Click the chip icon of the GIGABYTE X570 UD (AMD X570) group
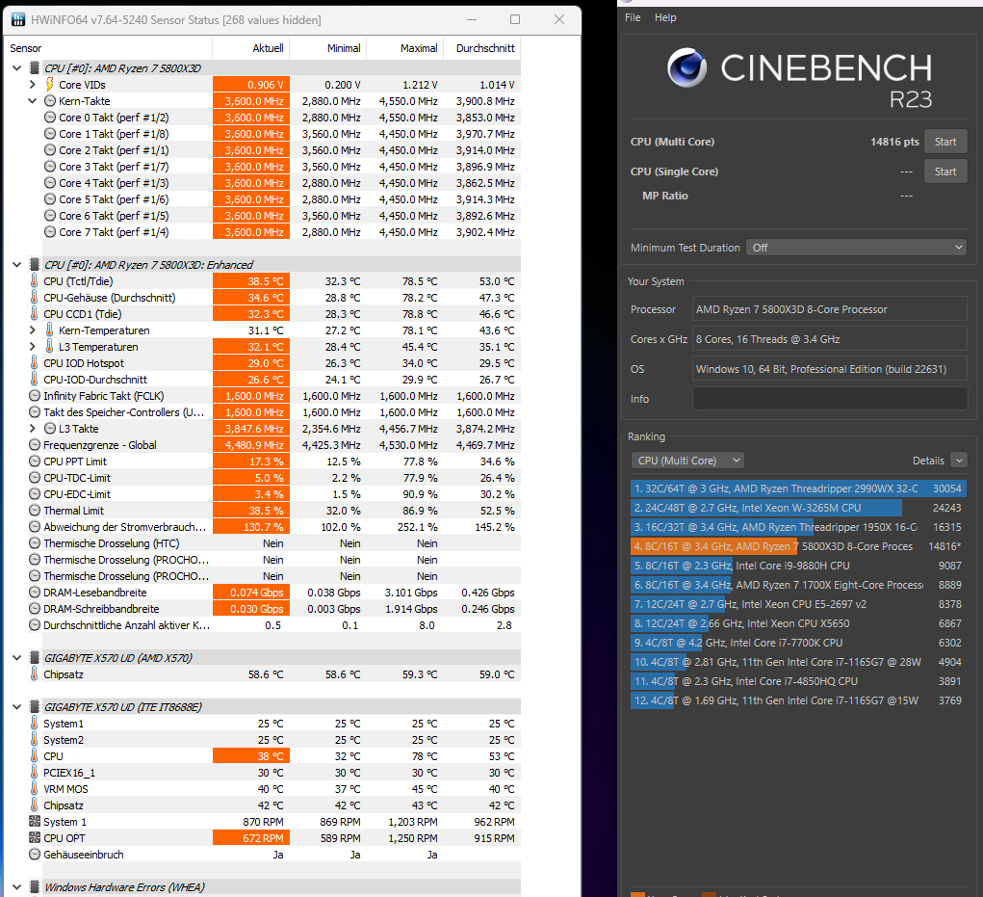Image resolution: width=983 pixels, height=897 pixels. click(35, 657)
